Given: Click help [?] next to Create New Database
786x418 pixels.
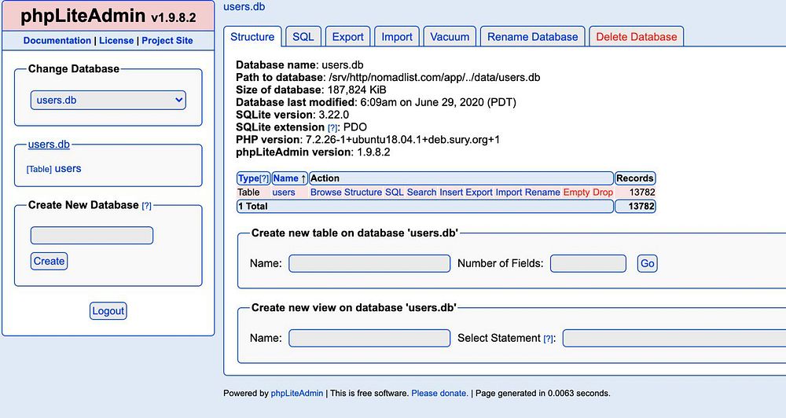Looking at the screenshot, I should 146,206.
